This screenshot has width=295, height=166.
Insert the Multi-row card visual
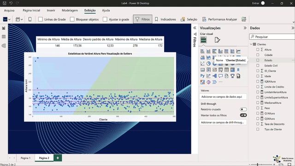tap(208, 70)
